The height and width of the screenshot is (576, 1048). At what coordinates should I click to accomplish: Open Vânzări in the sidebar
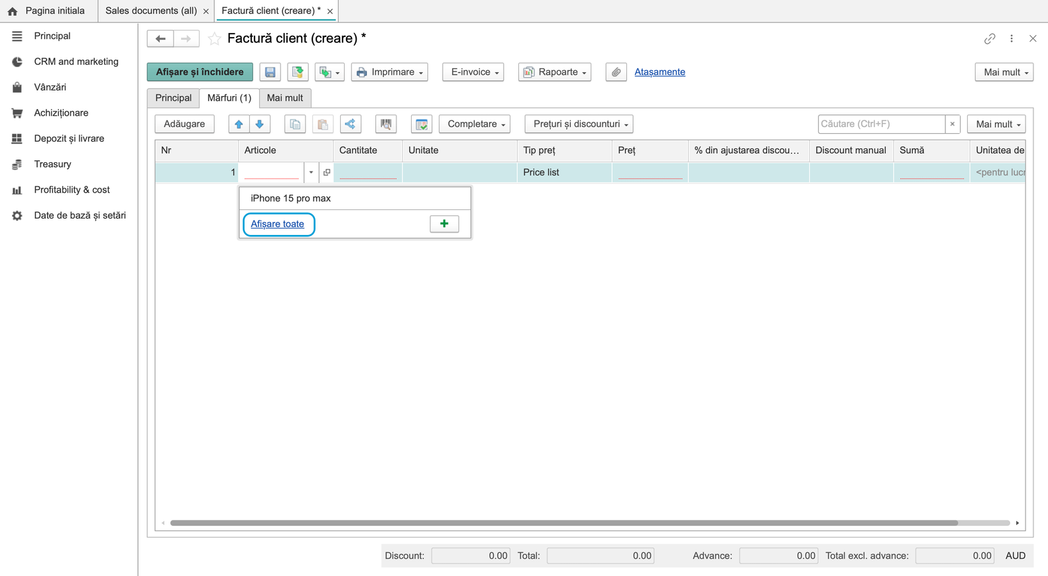tap(50, 87)
